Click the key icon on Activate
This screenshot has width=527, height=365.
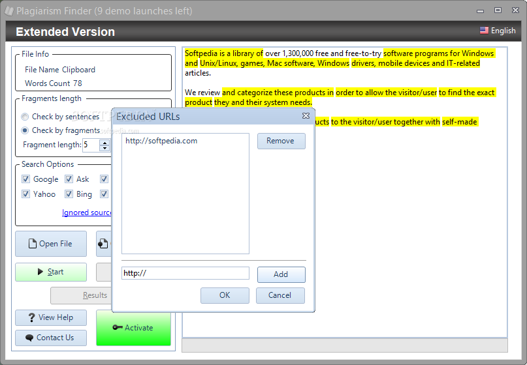tap(118, 327)
